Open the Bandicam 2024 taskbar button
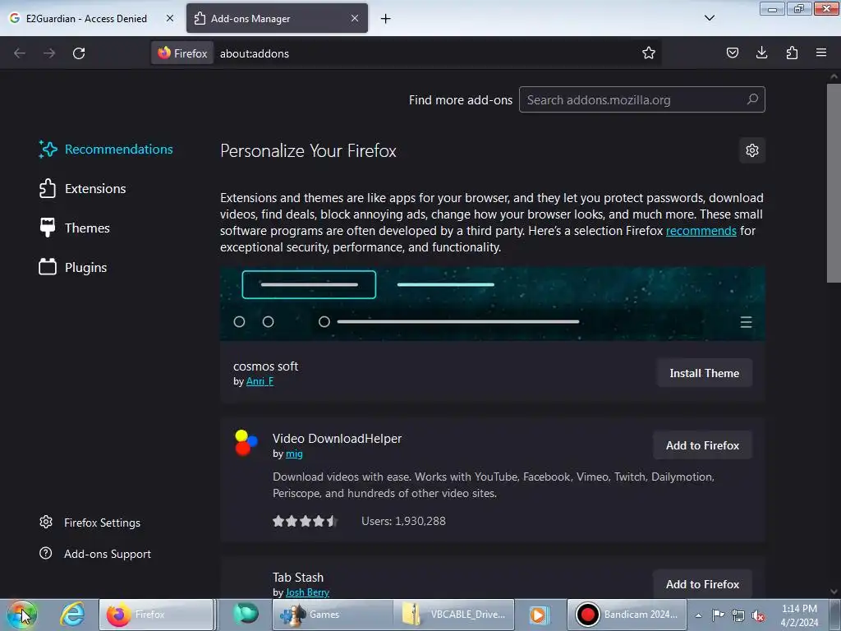Screen dimensions: 841x631 pos(627,615)
